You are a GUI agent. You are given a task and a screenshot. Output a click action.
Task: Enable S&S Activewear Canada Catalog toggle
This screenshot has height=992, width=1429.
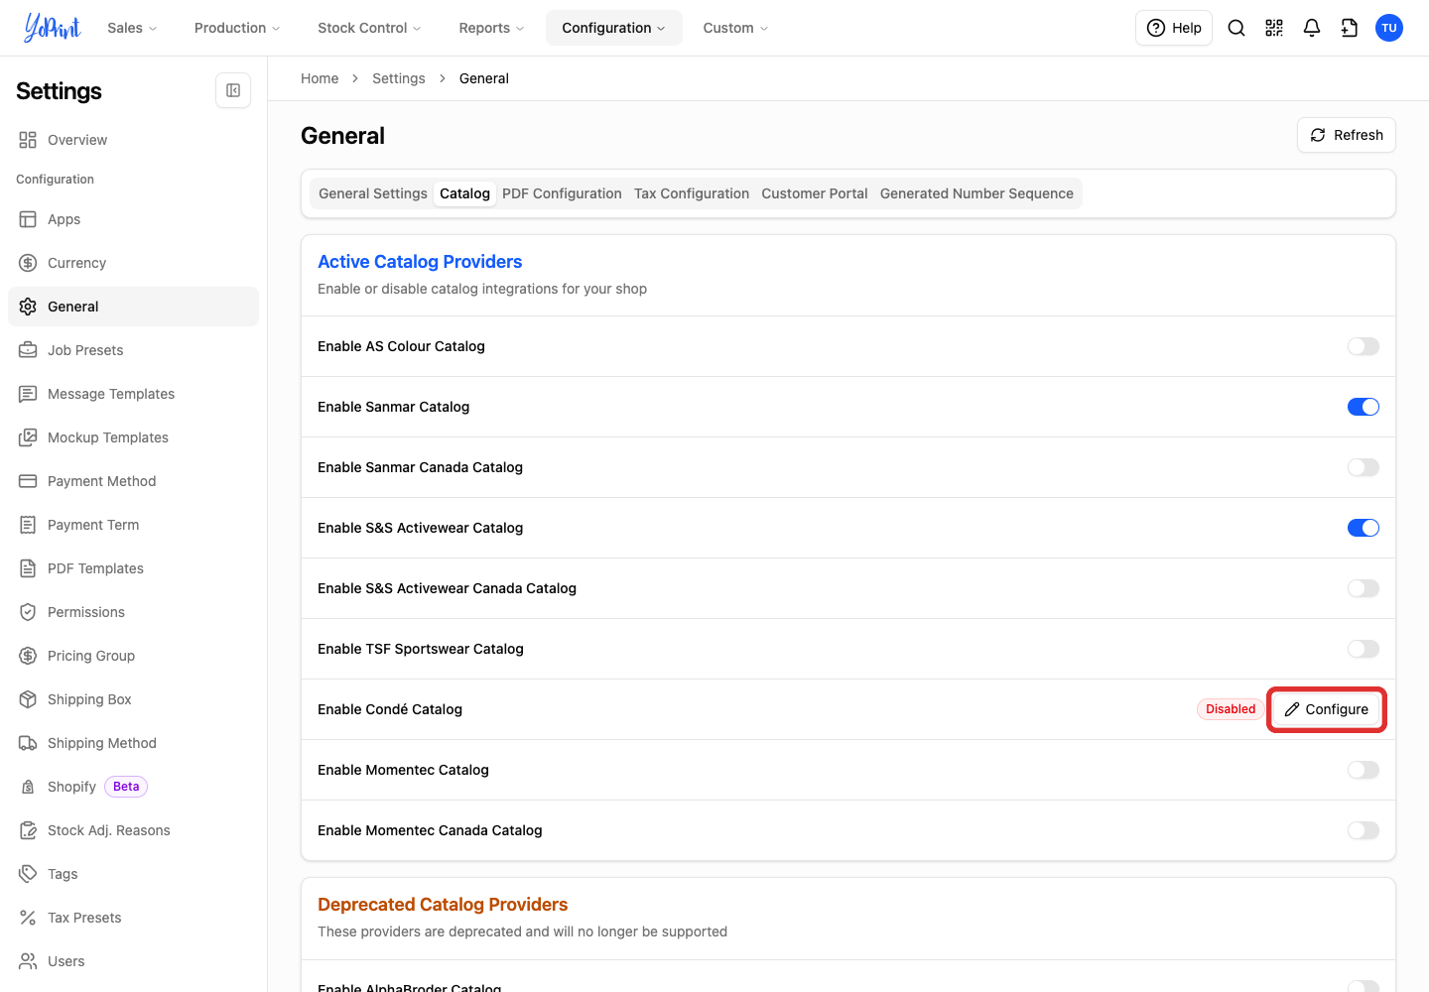tap(1364, 588)
